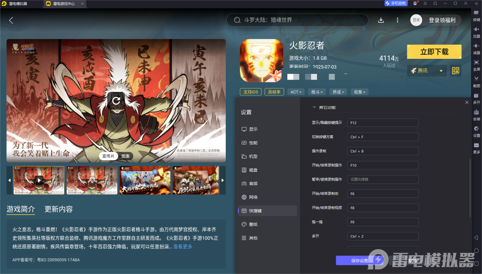Image resolution: width=482 pixels, height=274 pixels.
Task: Show previous thumbnails with left arrow
Action: point(10,180)
